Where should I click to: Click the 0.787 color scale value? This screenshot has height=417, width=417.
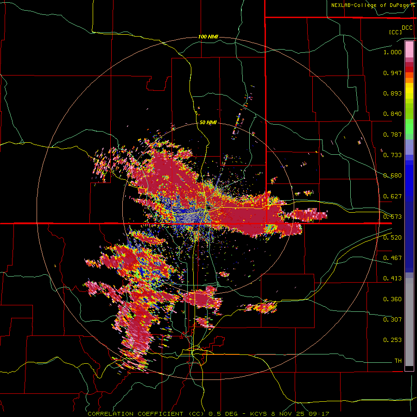pyautogui.click(x=392, y=134)
